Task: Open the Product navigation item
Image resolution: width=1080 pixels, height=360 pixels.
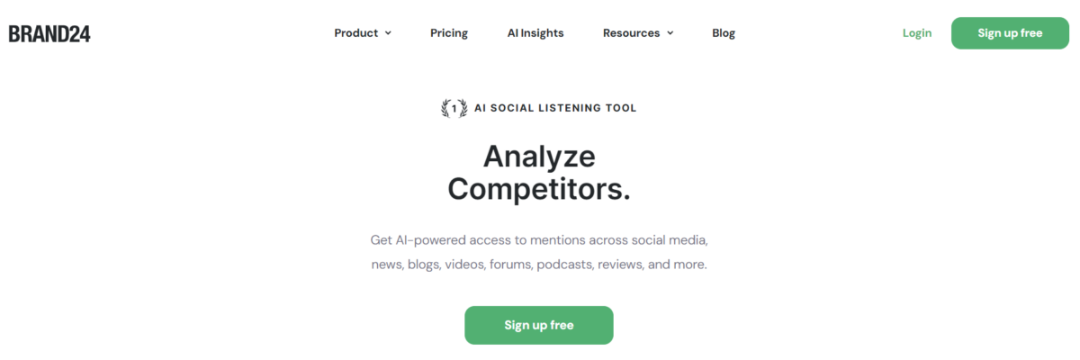Action: point(363,33)
